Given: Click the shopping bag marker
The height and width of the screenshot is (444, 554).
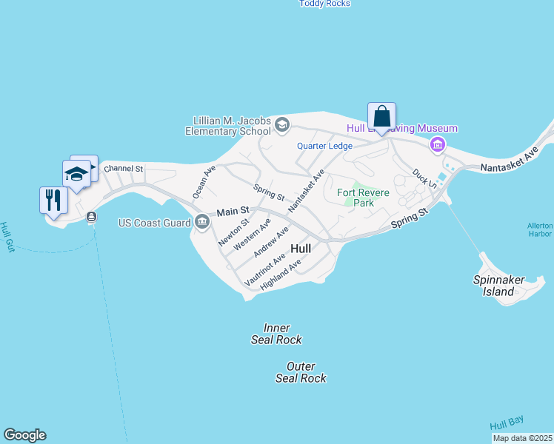Looking at the screenshot, I should click(x=381, y=118).
